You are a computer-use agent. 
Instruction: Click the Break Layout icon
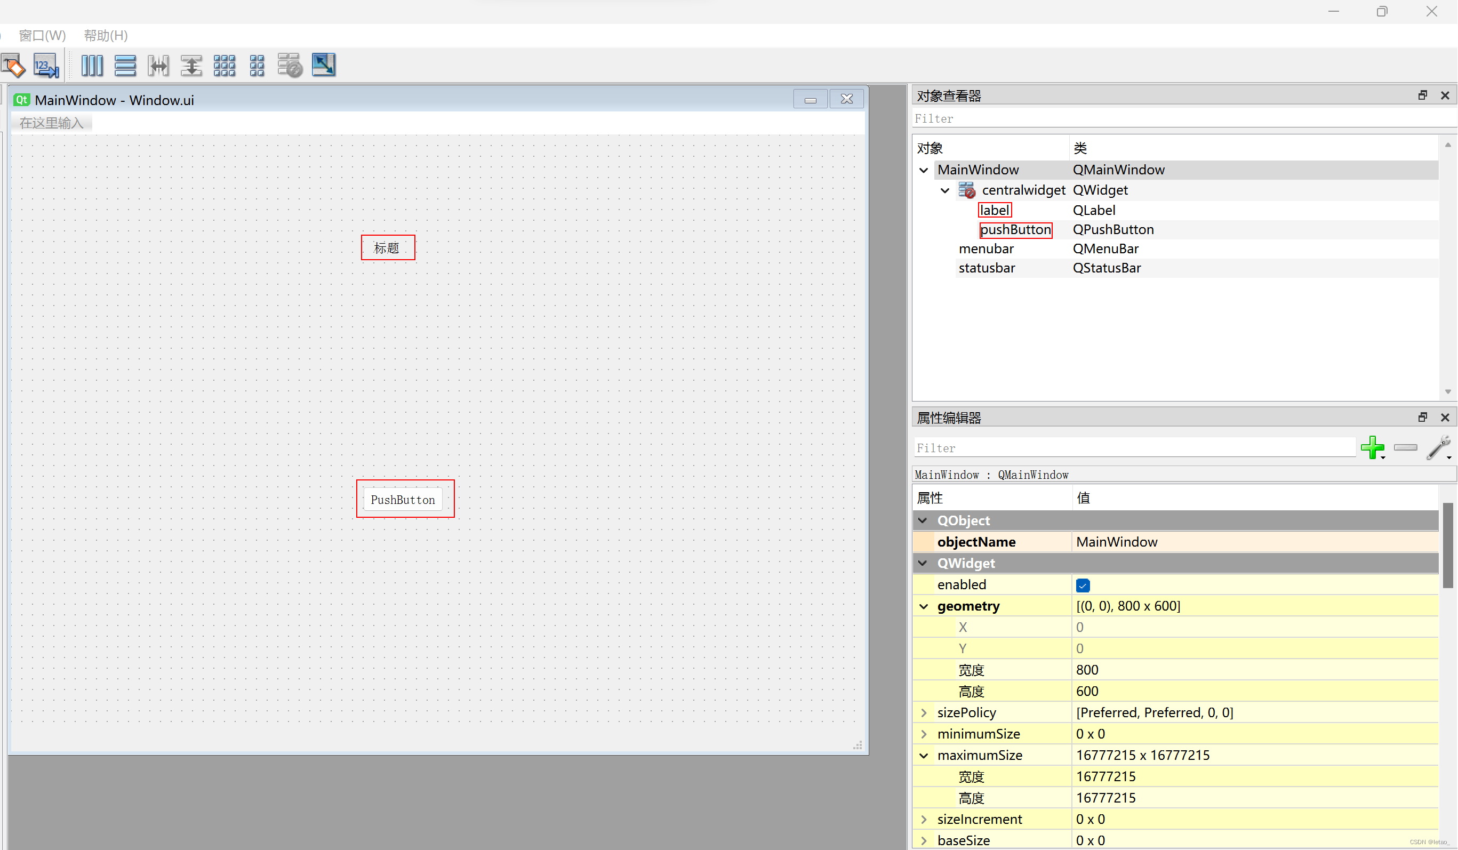point(290,66)
